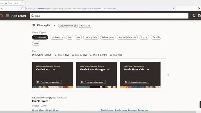Select Past 6 months radio button
Image resolution: width=201 pixels, height=113 pixels.
pyautogui.click(x=91, y=55)
